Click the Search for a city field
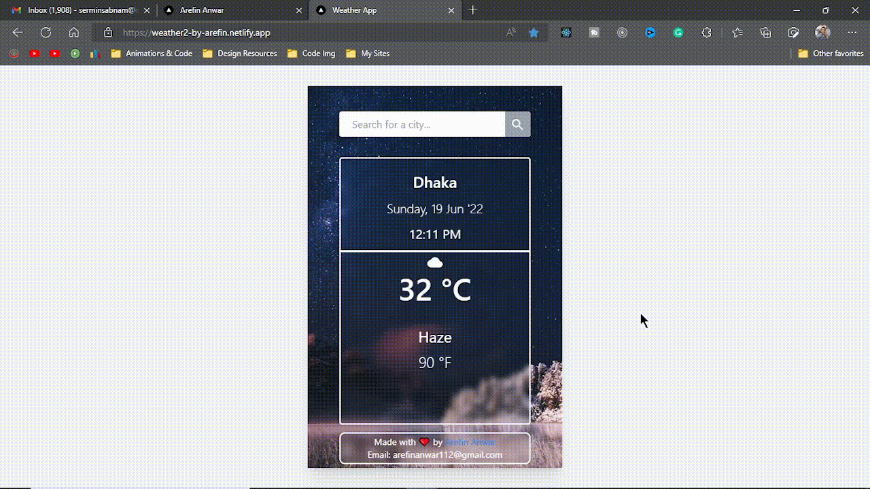The width and height of the screenshot is (870, 489). (x=422, y=124)
